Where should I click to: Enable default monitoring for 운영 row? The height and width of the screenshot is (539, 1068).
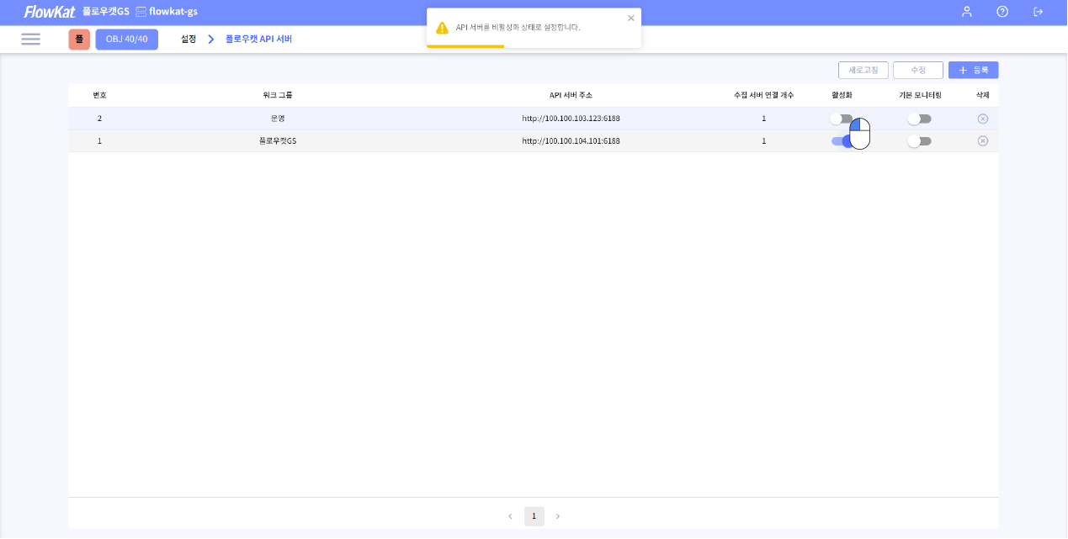(919, 119)
